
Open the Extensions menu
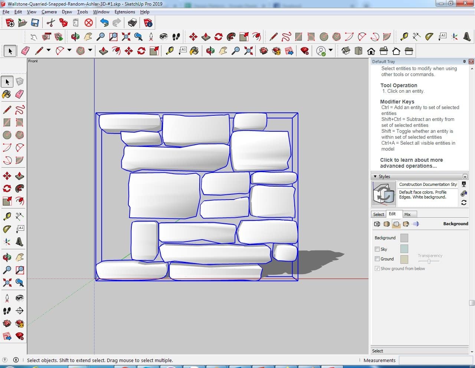point(124,12)
